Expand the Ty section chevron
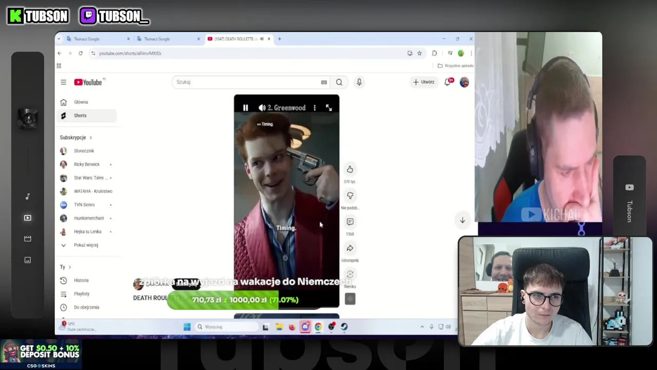This screenshot has width=657, height=370. coord(70,267)
